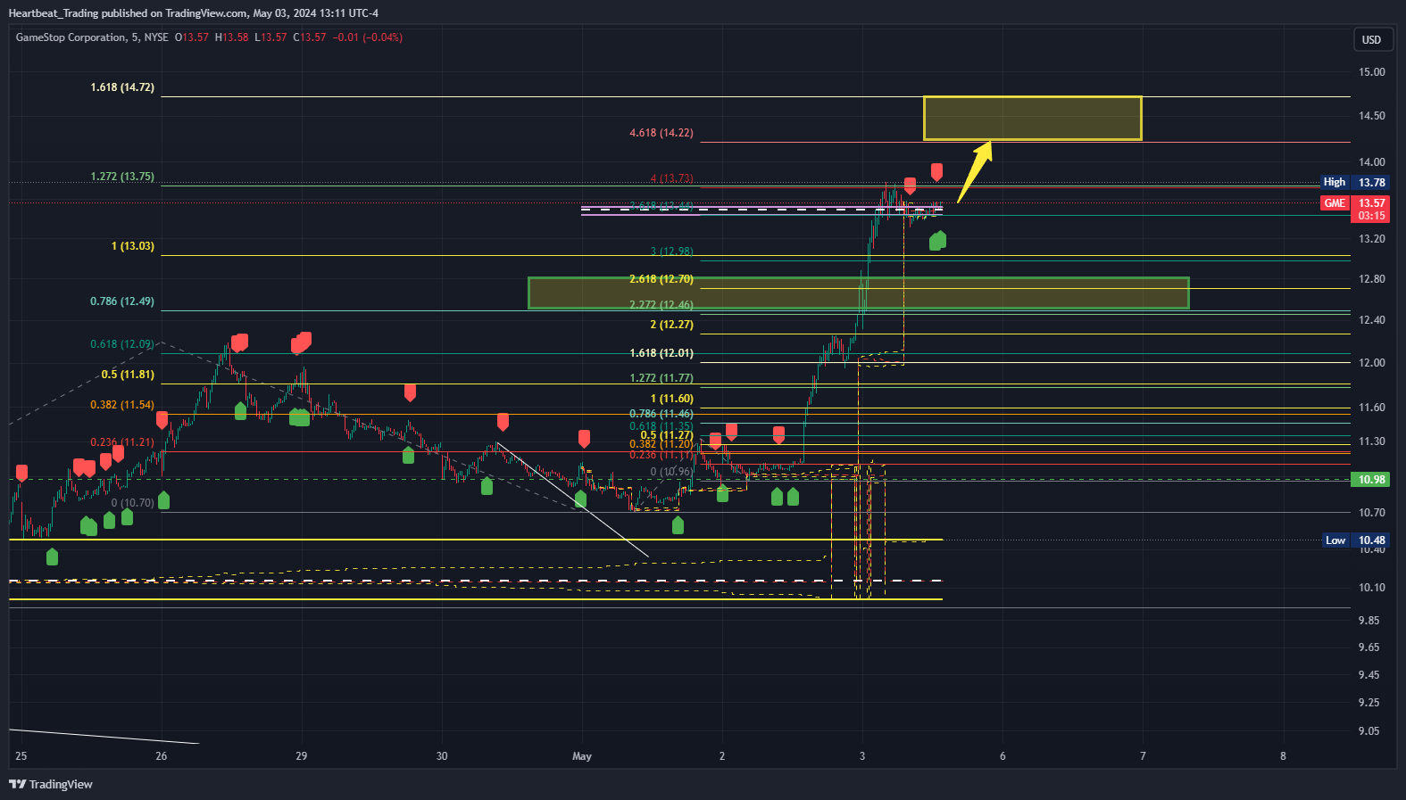Click the 9.65 price axis label
1406x800 pixels.
[x=1369, y=647]
